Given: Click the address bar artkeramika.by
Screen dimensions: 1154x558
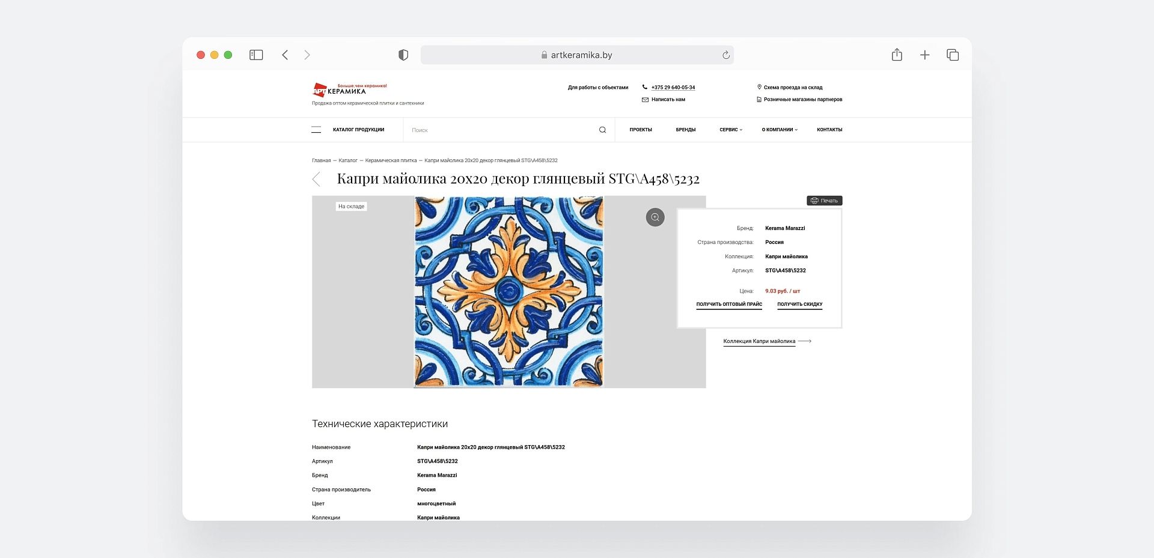Looking at the screenshot, I should click(x=577, y=55).
